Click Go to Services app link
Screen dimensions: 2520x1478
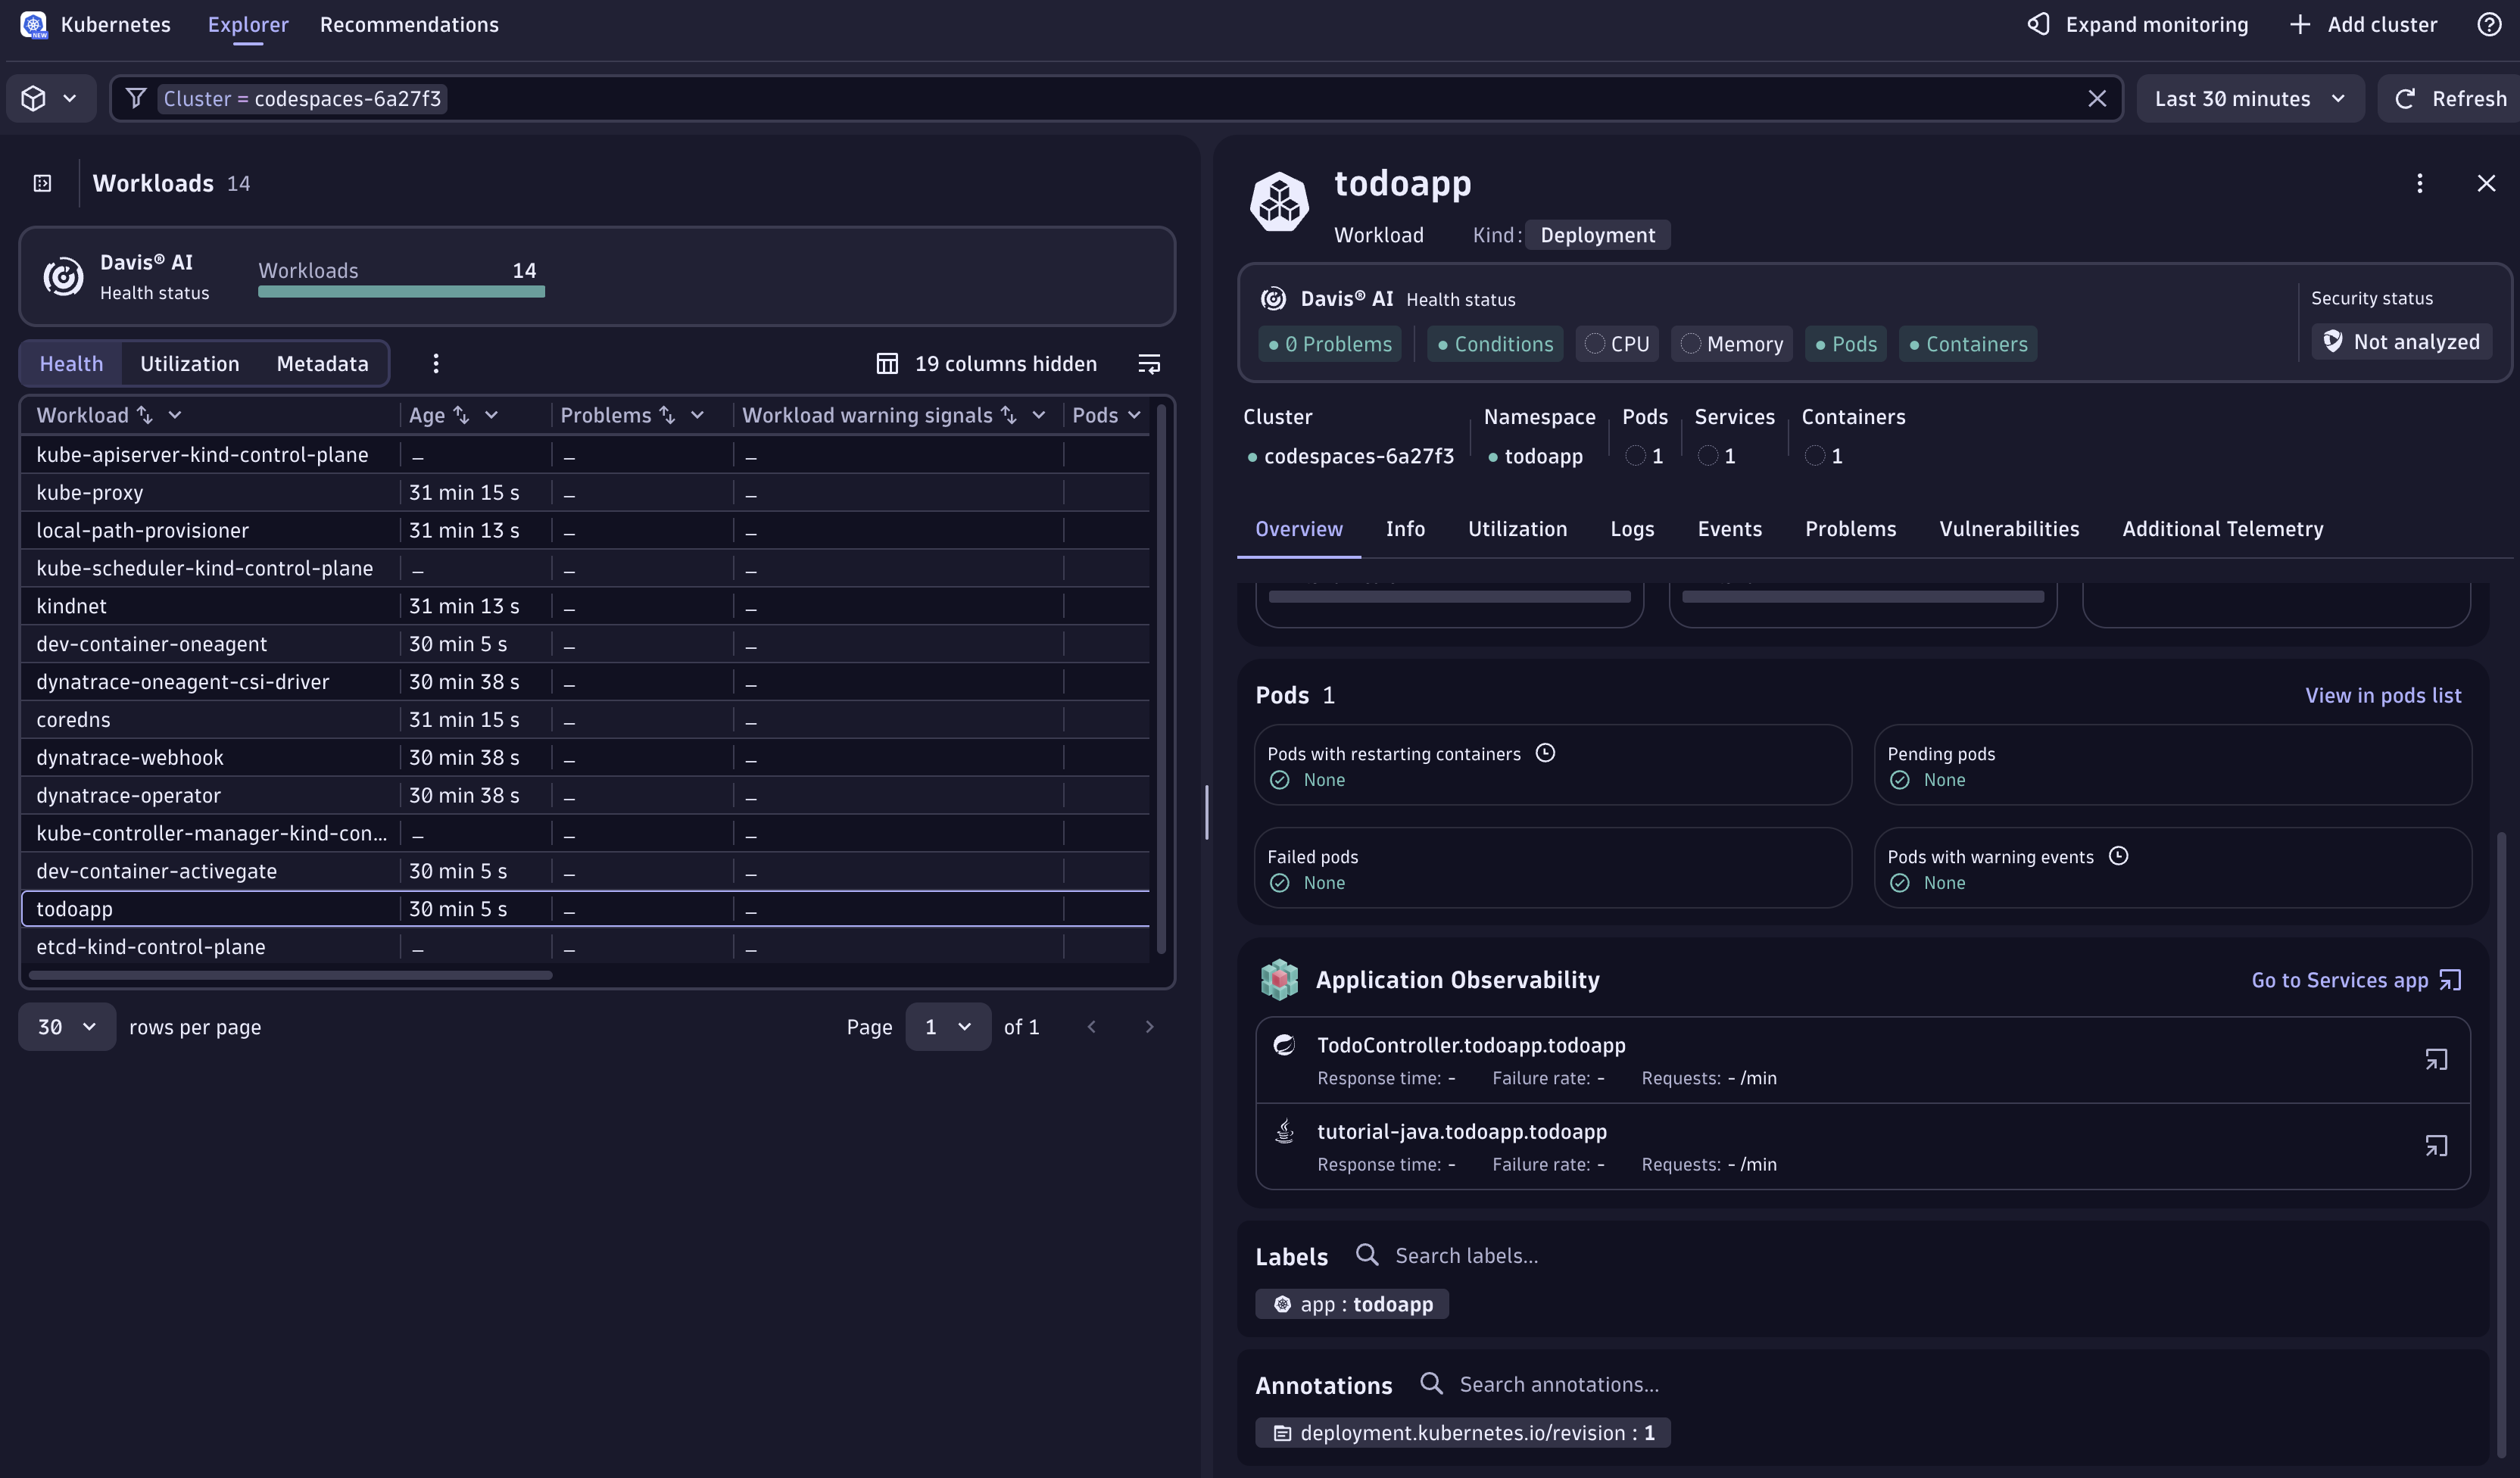point(2356,979)
